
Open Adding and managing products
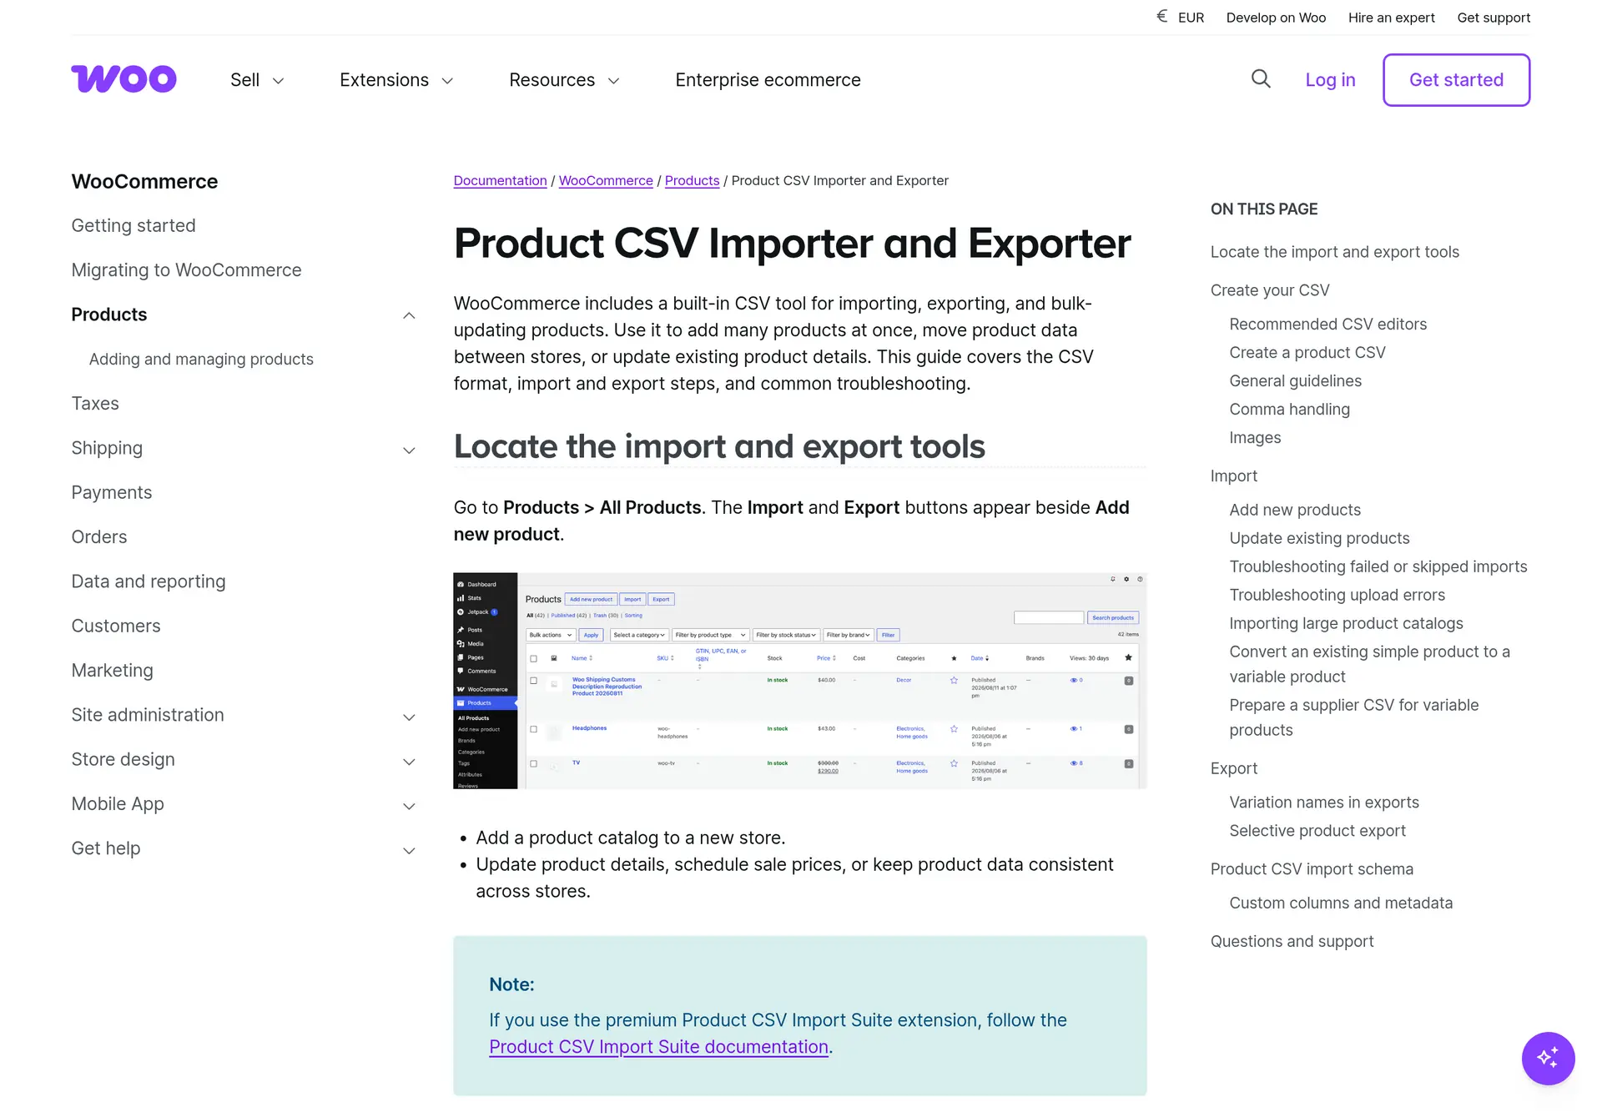click(x=201, y=359)
